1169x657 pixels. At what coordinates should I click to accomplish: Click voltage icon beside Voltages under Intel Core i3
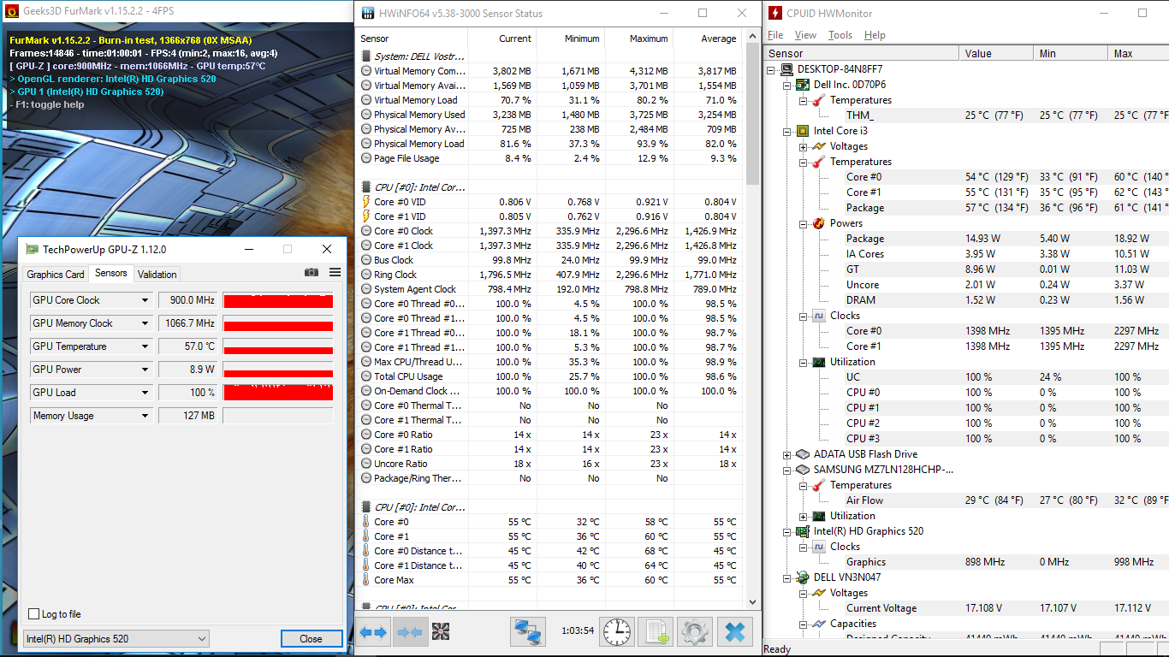tap(818, 146)
